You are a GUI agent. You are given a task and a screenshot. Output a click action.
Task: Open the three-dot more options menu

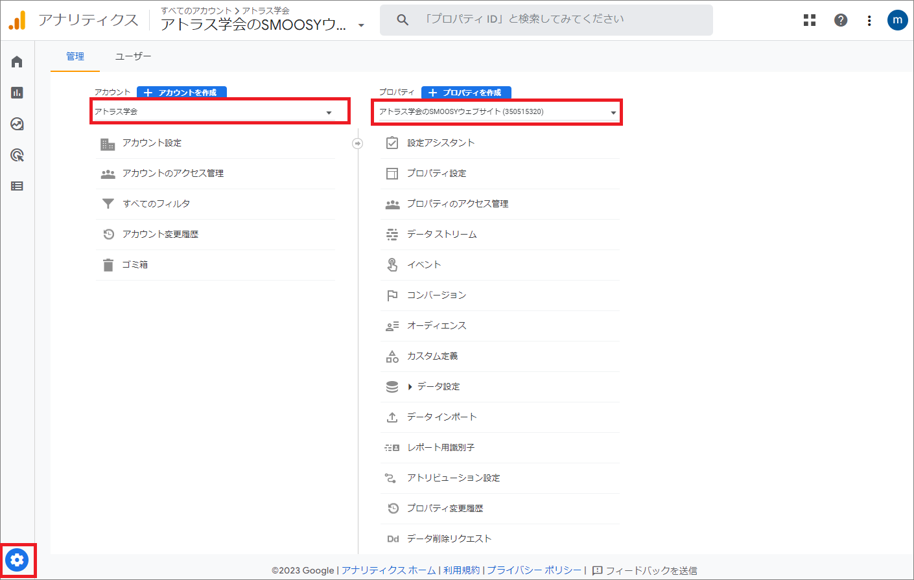coord(869,20)
